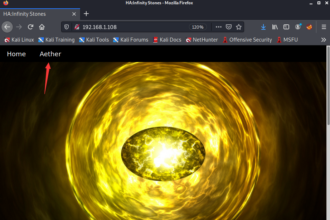Close the Firefox window

click(x=327, y=3)
